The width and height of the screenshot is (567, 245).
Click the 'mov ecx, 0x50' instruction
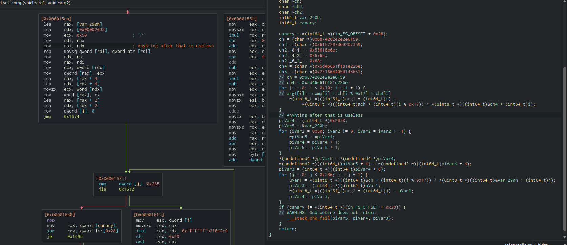(65, 35)
